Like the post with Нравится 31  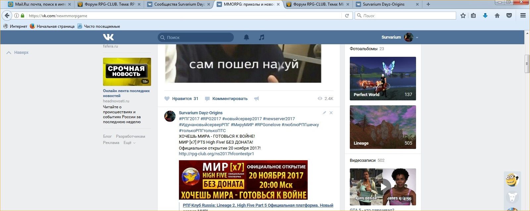coord(182,98)
